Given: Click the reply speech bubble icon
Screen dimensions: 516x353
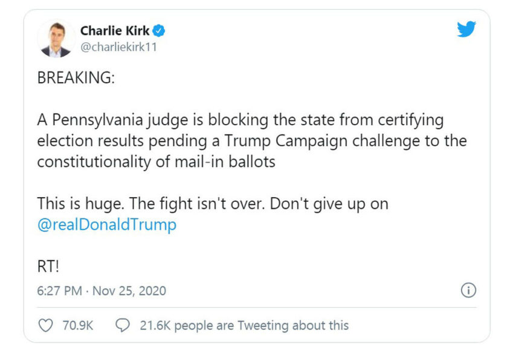Looking at the screenshot, I should coord(122,325).
